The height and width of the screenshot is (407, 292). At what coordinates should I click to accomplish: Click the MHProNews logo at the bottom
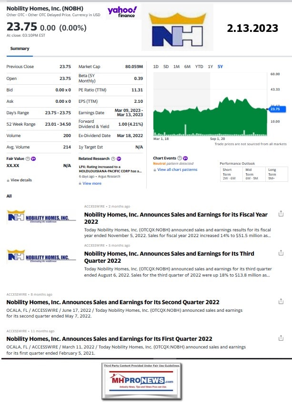141,381
